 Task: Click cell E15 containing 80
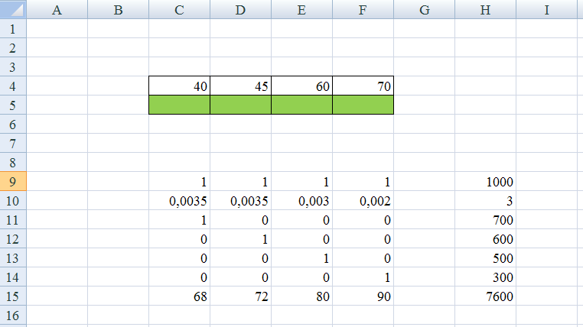301,296
